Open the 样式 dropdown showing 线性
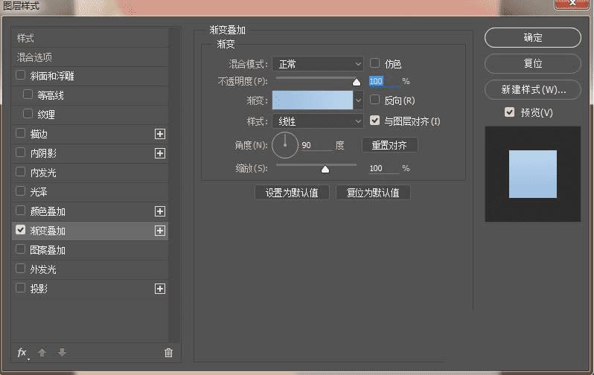Image resolution: width=594 pixels, height=375 pixels. pos(317,121)
